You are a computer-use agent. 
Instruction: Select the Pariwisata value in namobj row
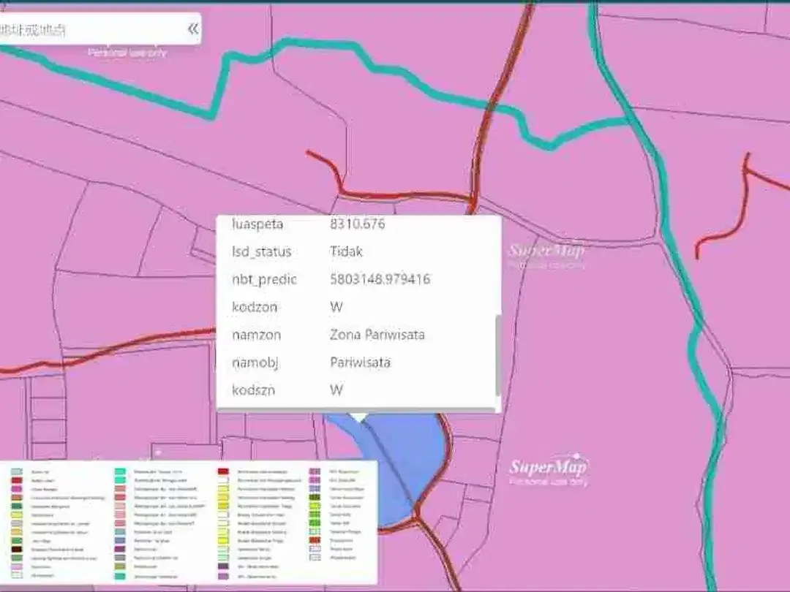[360, 362]
